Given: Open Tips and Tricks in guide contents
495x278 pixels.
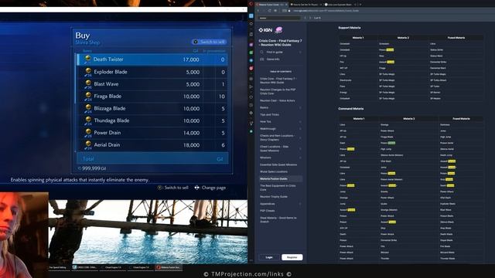Looking at the screenshot, I should tap(269, 115).
